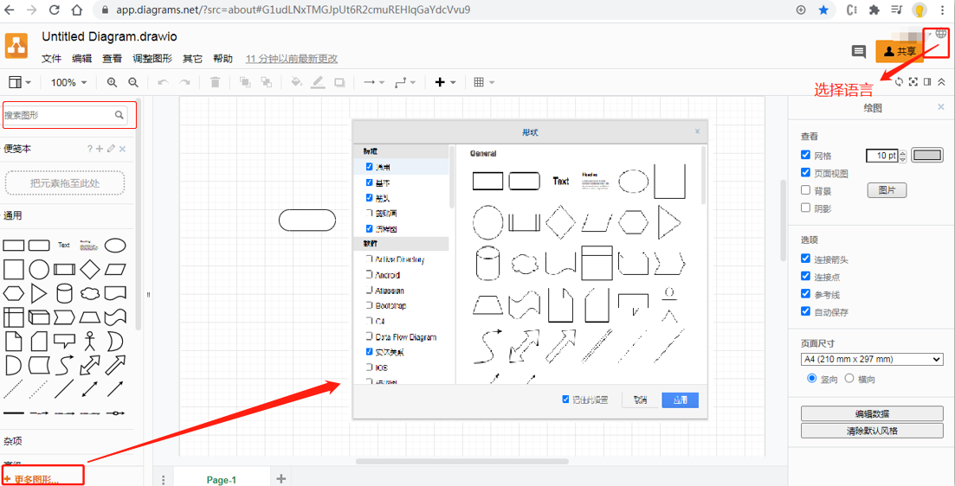Zoom in with the magnifier plus icon

click(112, 82)
